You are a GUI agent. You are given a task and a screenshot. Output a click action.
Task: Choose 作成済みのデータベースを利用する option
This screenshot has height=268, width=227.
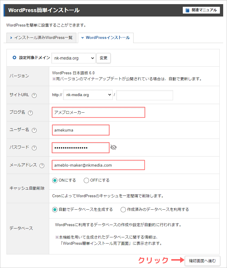pos(123,210)
